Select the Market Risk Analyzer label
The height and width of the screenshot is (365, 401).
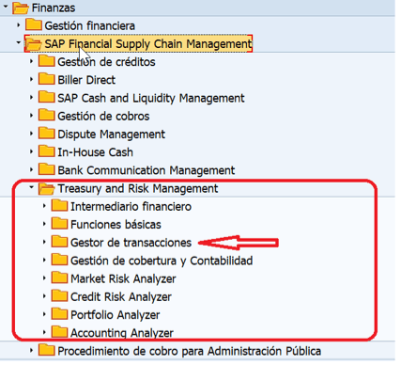coord(123,278)
